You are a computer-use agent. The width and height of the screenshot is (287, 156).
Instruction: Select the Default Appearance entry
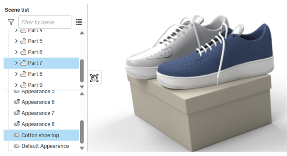(41, 146)
